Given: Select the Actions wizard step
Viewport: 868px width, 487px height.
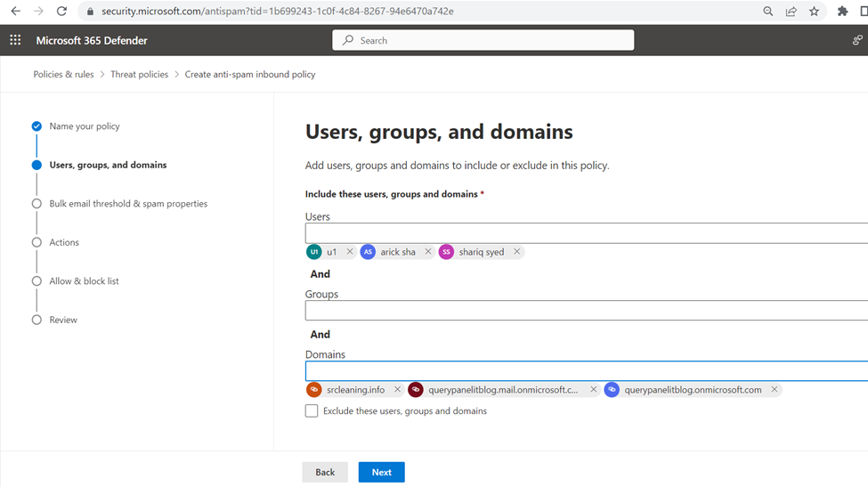Looking at the screenshot, I should 64,242.
